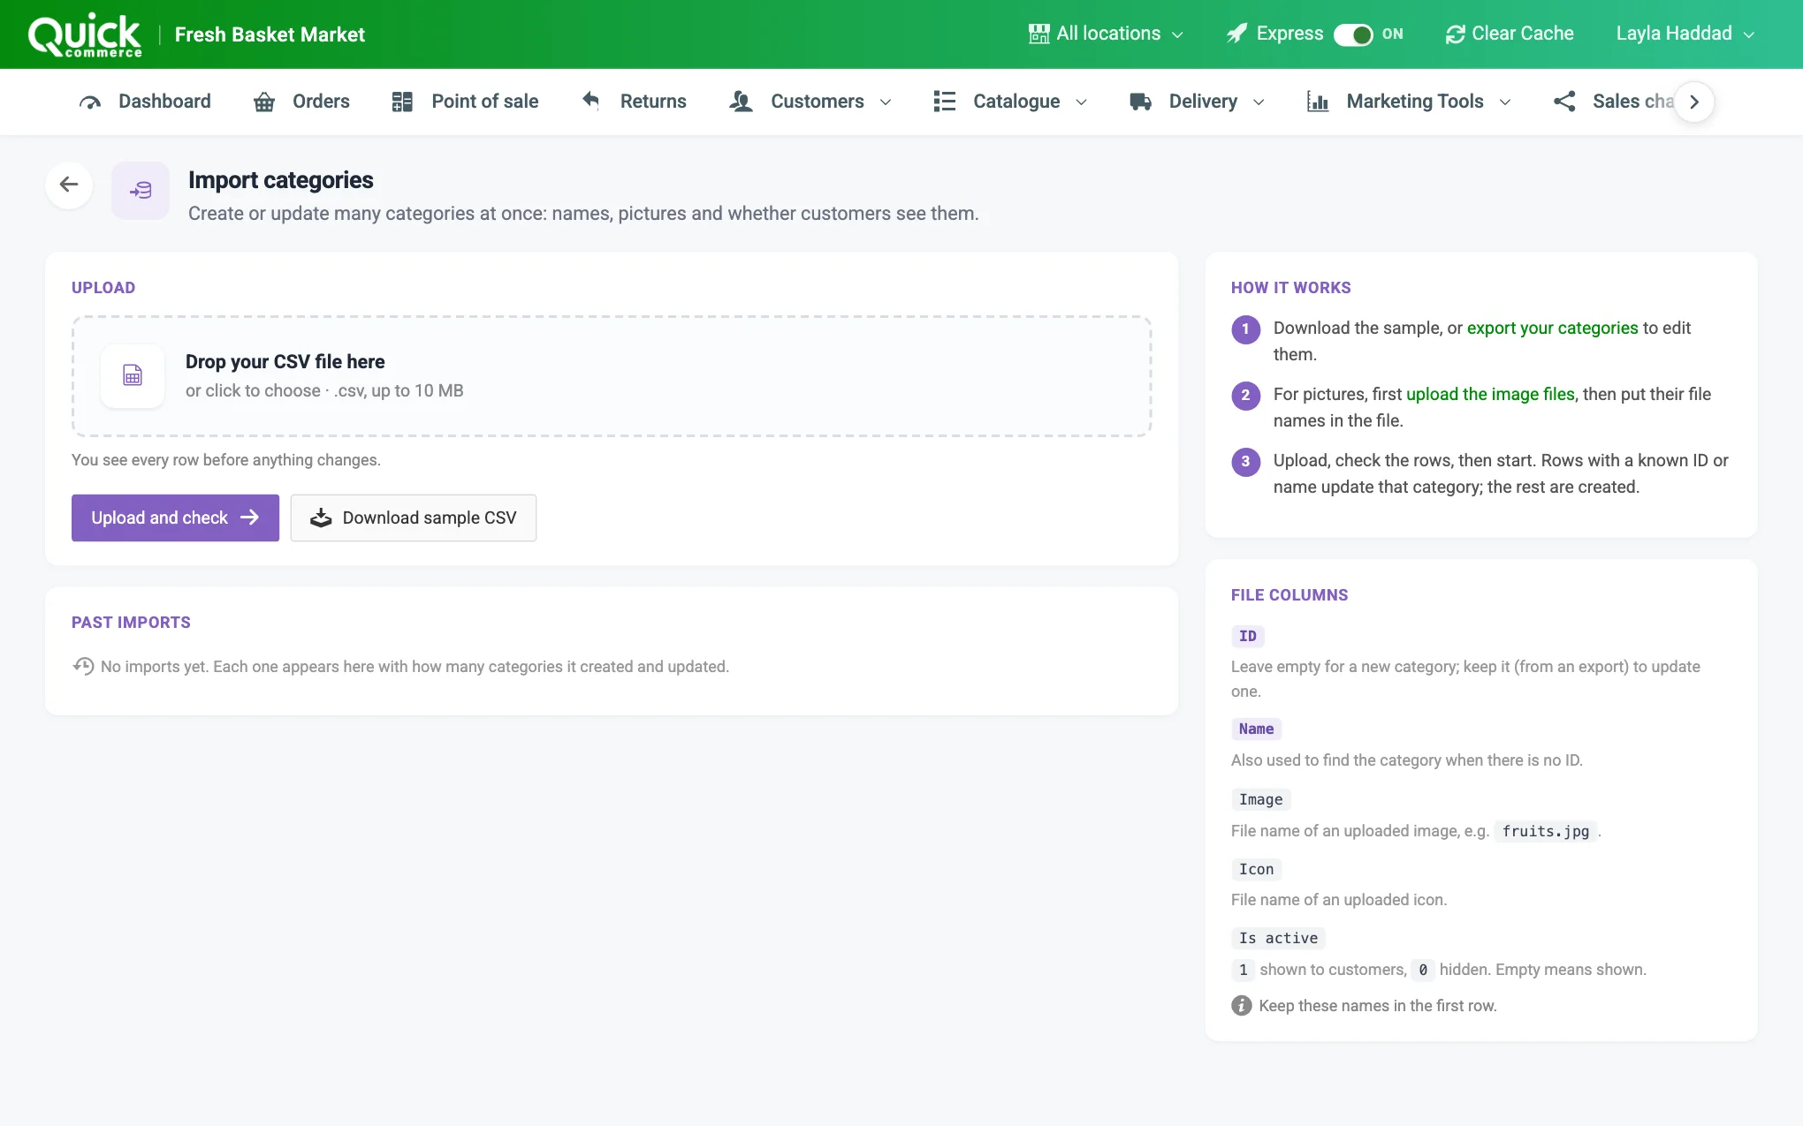This screenshot has height=1126, width=1803.
Task: Click the Customers person icon
Action: point(742,102)
